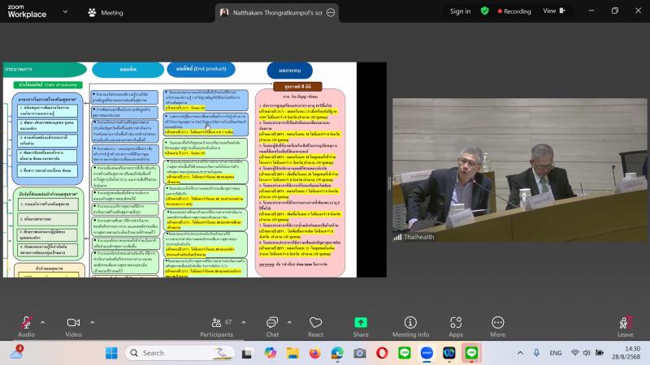The image size is (650, 365).
Task: Open the dark blue taskbar app after Zoom
Action: [449, 353]
